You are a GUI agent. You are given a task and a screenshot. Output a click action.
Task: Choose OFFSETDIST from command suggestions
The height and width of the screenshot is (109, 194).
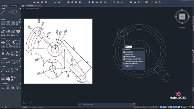pyautogui.click(x=133, y=52)
